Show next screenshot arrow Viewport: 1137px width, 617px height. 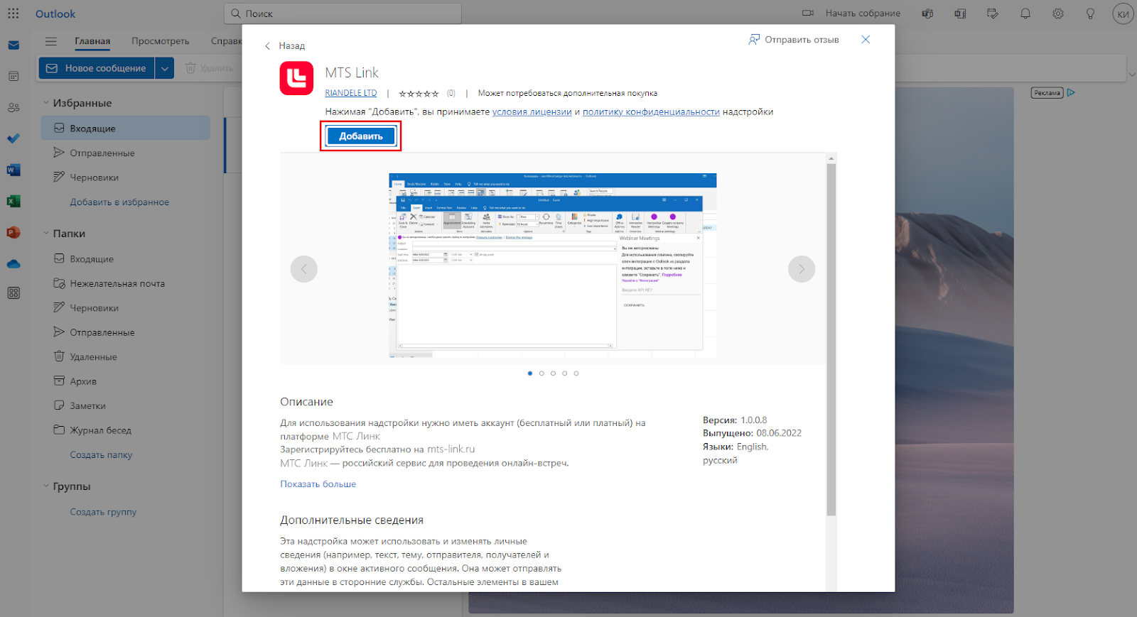coord(802,269)
